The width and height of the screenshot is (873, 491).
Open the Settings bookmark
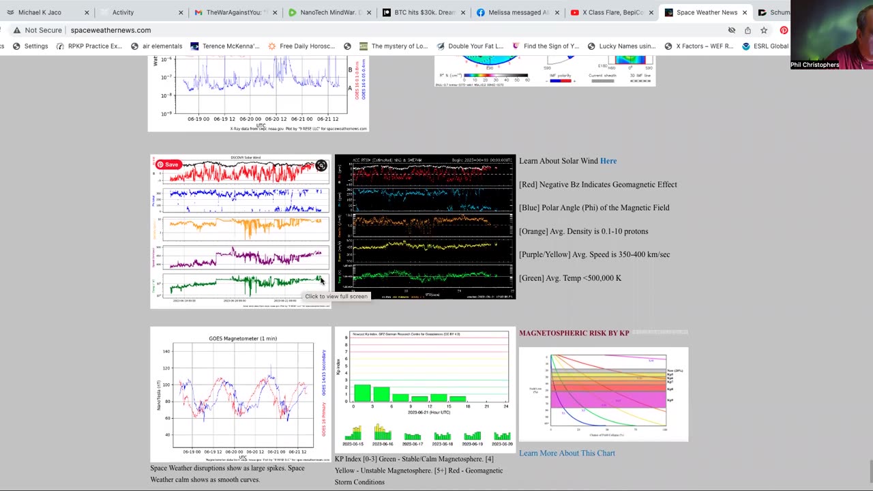[x=29, y=46]
